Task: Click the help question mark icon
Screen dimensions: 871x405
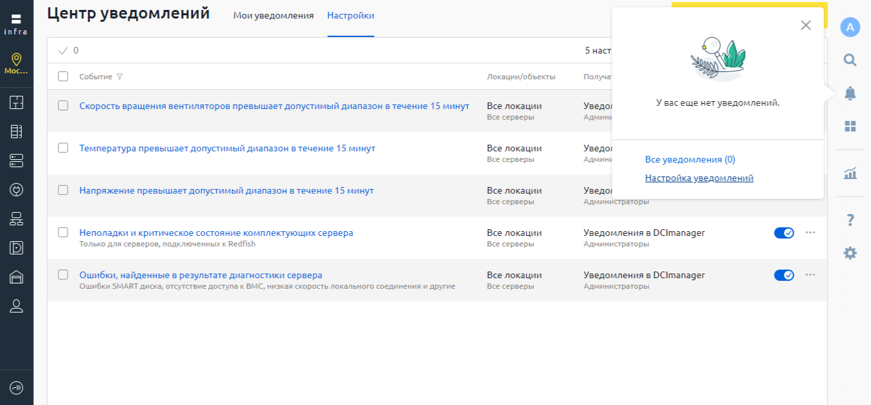Action: pyautogui.click(x=850, y=220)
